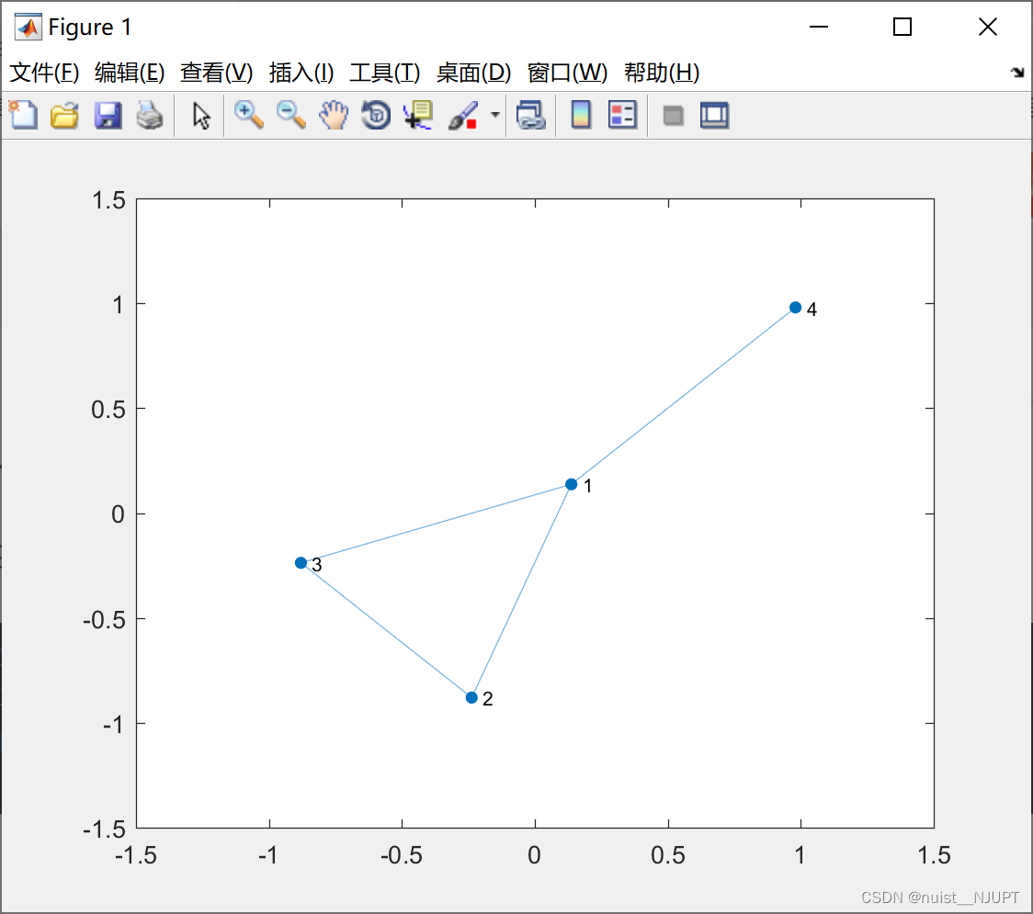
Task: Click graph node 3
Action: [x=301, y=563]
